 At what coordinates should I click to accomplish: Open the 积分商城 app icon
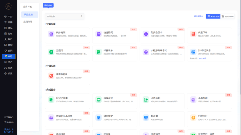click(51, 34)
